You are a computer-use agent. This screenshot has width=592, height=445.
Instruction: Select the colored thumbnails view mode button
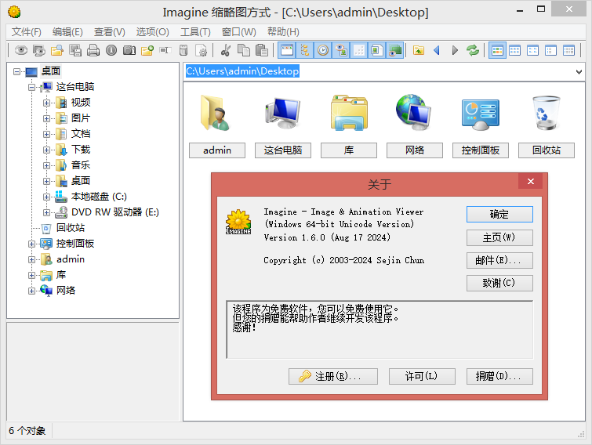point(497,50)
